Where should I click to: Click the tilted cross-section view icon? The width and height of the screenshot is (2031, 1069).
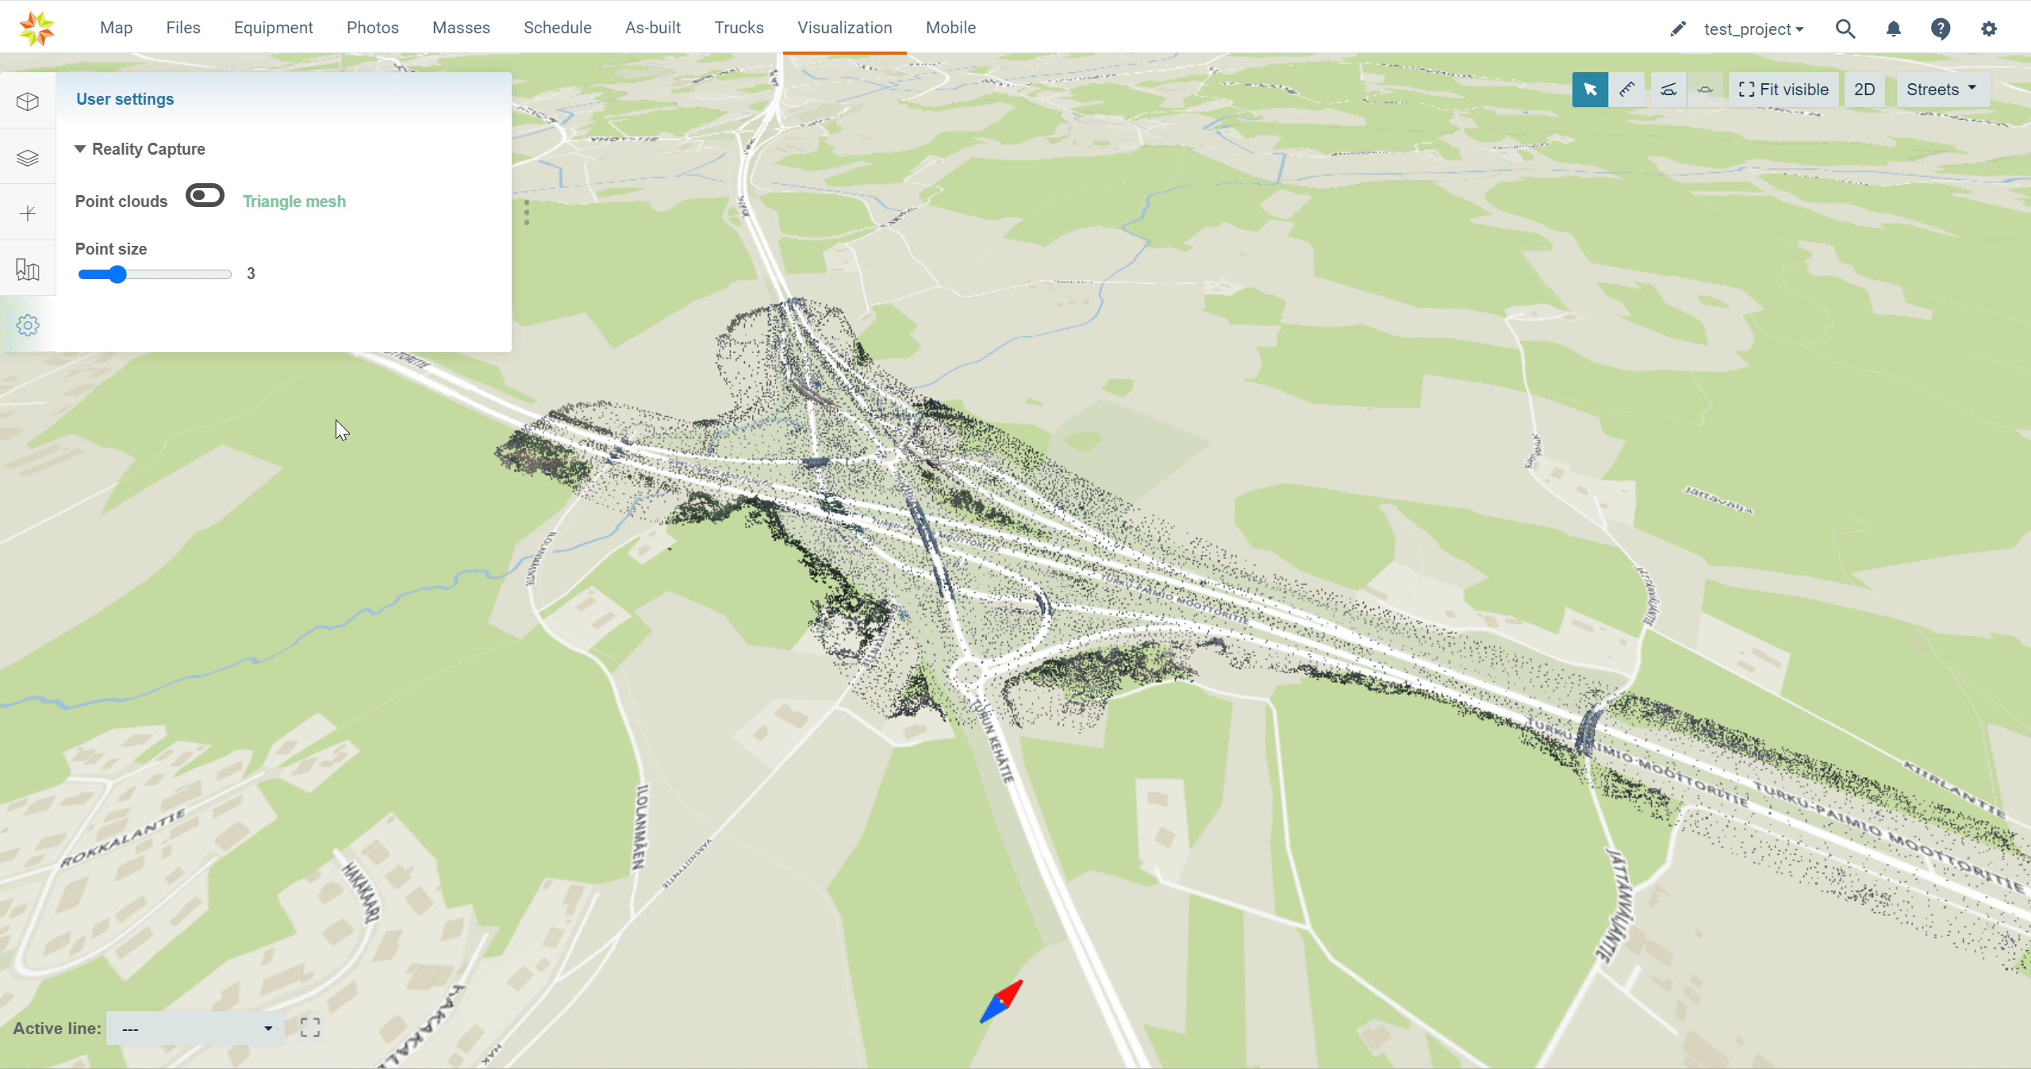(x=1668, y=90)
